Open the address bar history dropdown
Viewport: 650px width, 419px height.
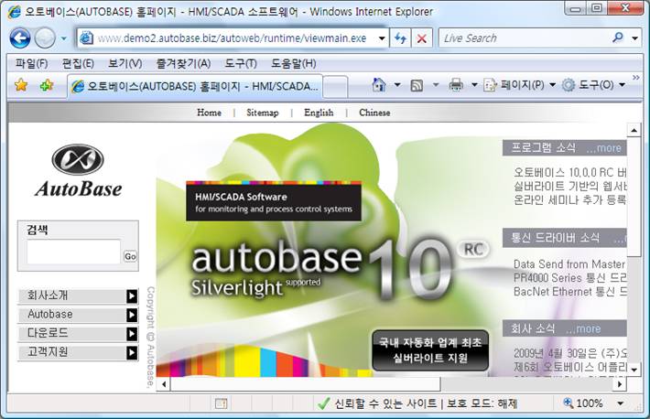click(x=382, y=38)
